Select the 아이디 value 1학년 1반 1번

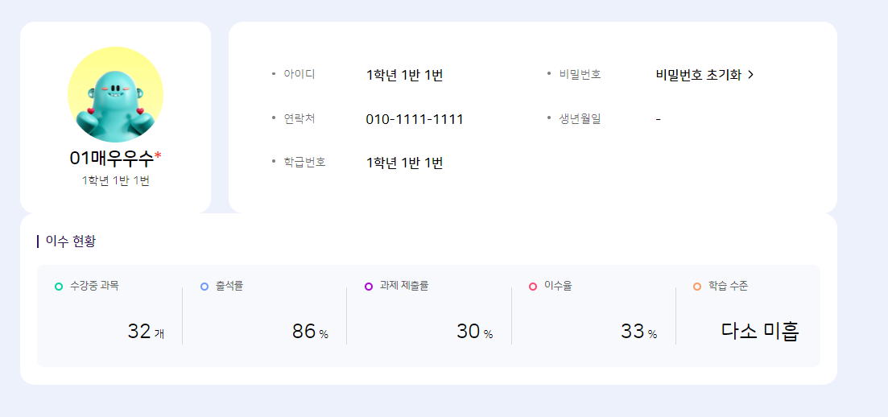tap(404, 75)
